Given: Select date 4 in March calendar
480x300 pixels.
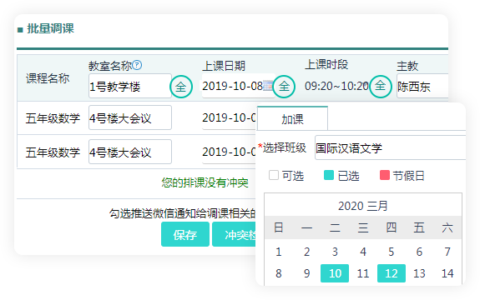Looking at the screenshot, I should click(363, 252).
